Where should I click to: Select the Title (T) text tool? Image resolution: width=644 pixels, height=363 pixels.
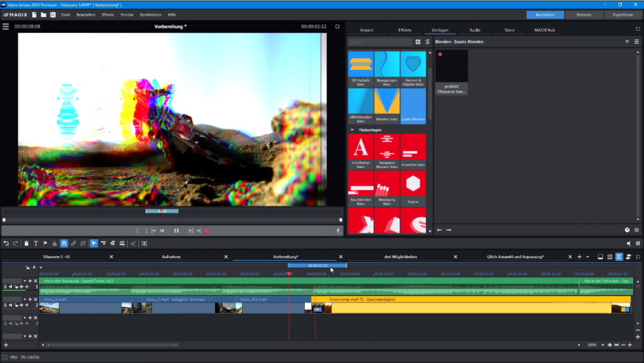(36, 243)
